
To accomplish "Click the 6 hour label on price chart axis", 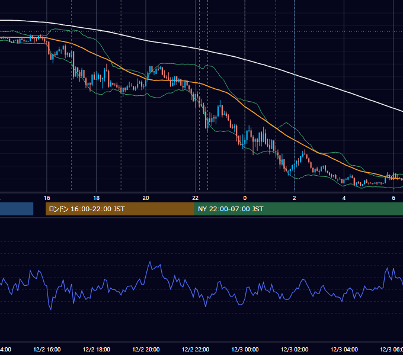I will pos(394,198).
